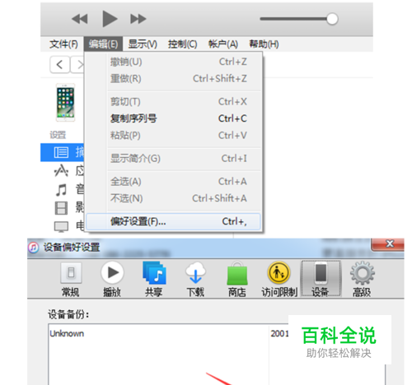Click the iPhone device thumbnail
This screenshot has height=385, width=412.
pos(65,103)
